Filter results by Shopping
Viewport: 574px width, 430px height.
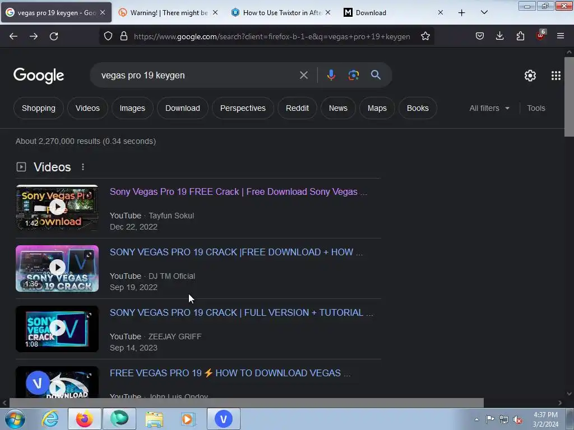(39, 108)
